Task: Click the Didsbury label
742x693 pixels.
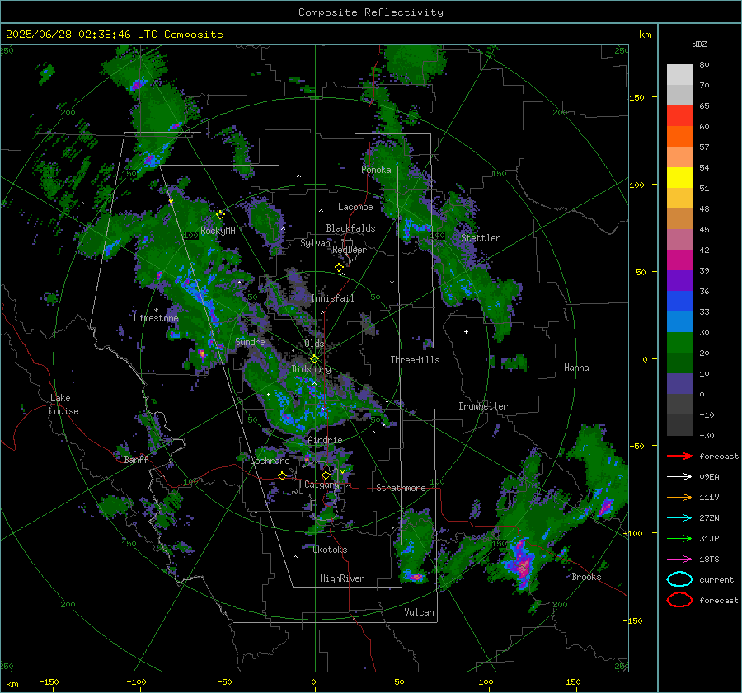Action: [x=312, y=369]
